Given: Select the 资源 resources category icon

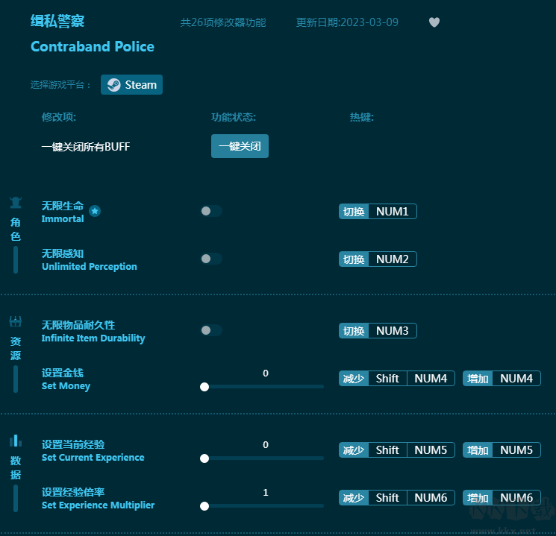Looking at the screenshot, I should pos(16,321).
